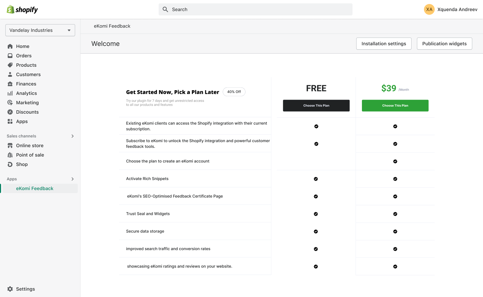Click the Point of sale bag icon
483x297 pixels.
pyautogui.click(x=10, y=155)
